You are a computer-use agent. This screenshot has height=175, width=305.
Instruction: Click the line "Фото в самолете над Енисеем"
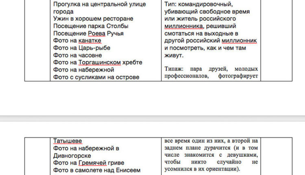point(97,171)
